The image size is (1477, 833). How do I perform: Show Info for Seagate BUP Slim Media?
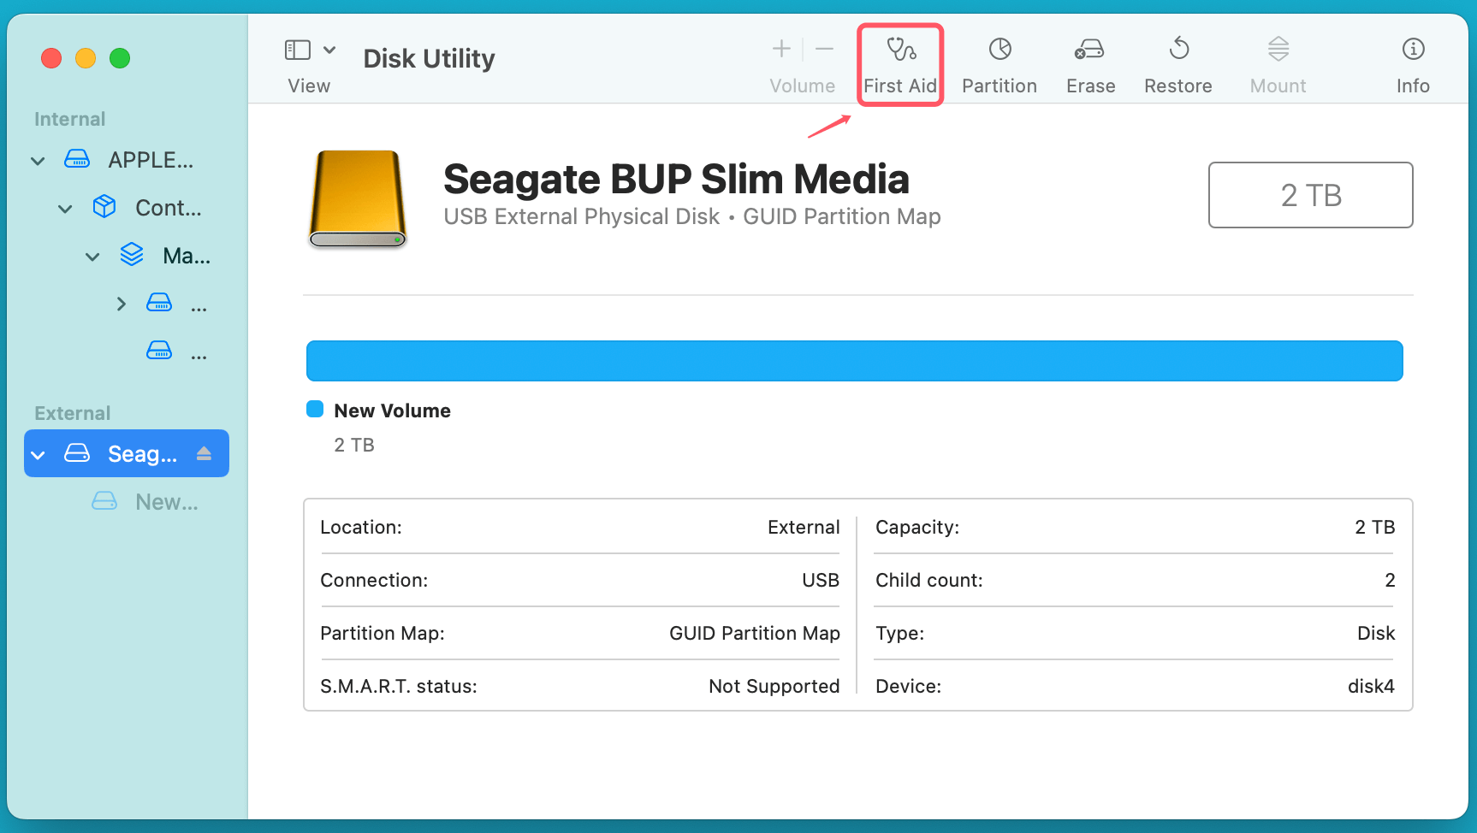(x=1412, y=63)
